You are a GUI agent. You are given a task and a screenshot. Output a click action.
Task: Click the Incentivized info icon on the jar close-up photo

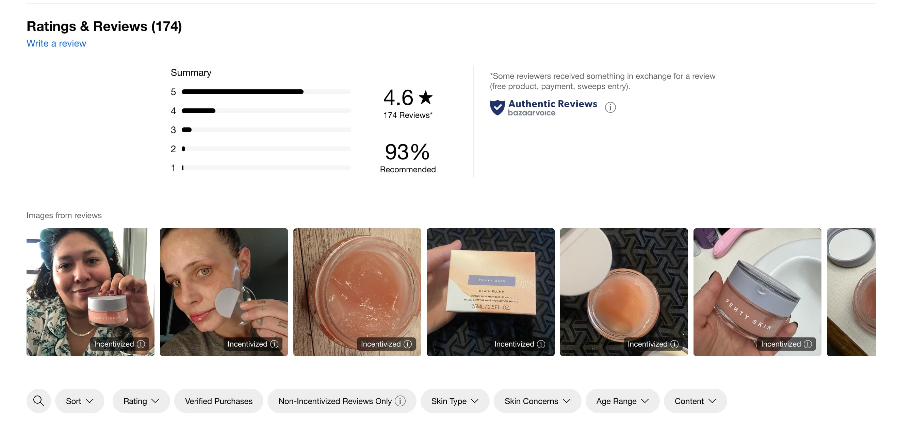(x=407, y=344)
